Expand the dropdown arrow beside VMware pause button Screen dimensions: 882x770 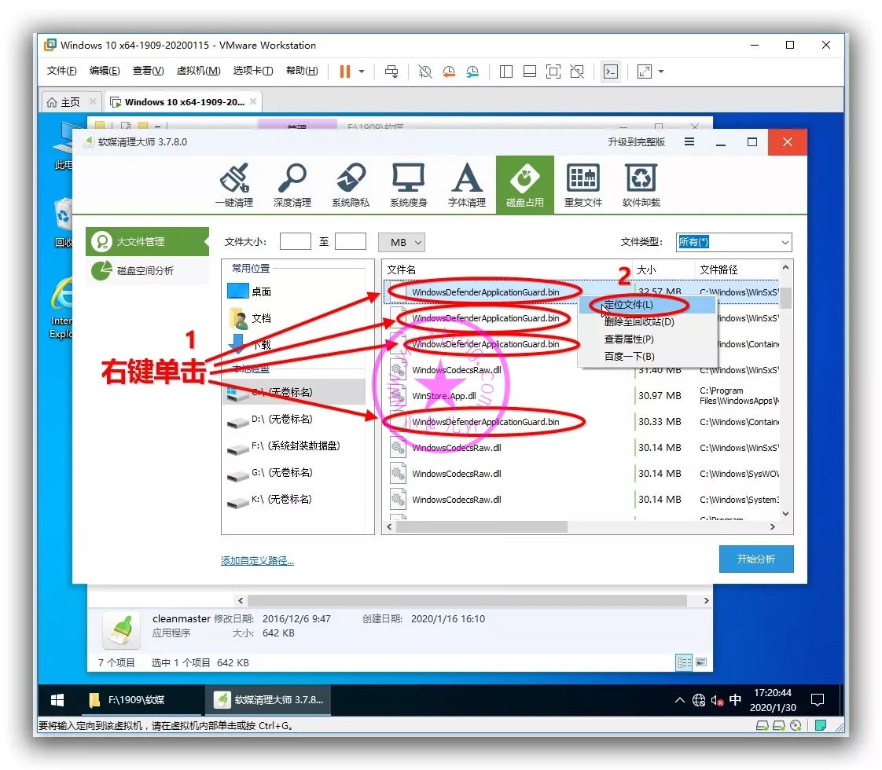point(362,71)
